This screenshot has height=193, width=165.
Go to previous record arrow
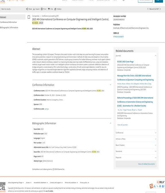pyautogui.click(x=148, y=9)
